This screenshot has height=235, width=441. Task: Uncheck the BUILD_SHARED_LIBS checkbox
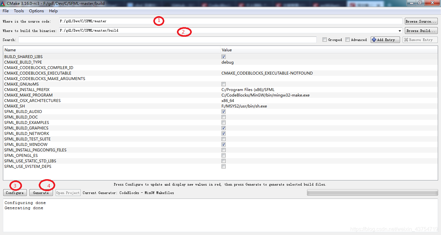pos(223,57)
